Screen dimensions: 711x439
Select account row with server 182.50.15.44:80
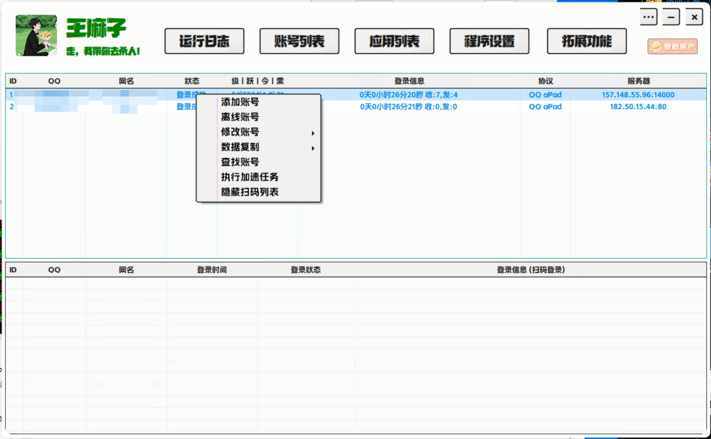click(638, 107)
